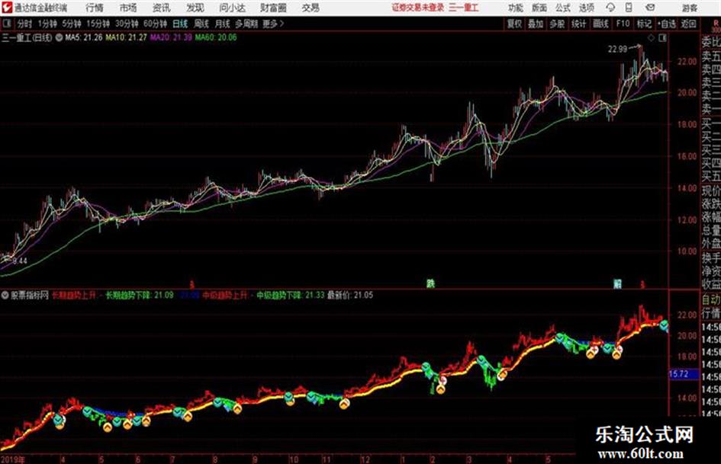721x464 pixels.
Task: Click the 游客 user label
Action: 689,8
